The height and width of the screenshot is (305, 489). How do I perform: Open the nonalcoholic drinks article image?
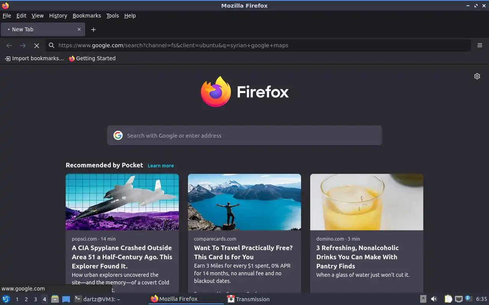tap(367, 202)
